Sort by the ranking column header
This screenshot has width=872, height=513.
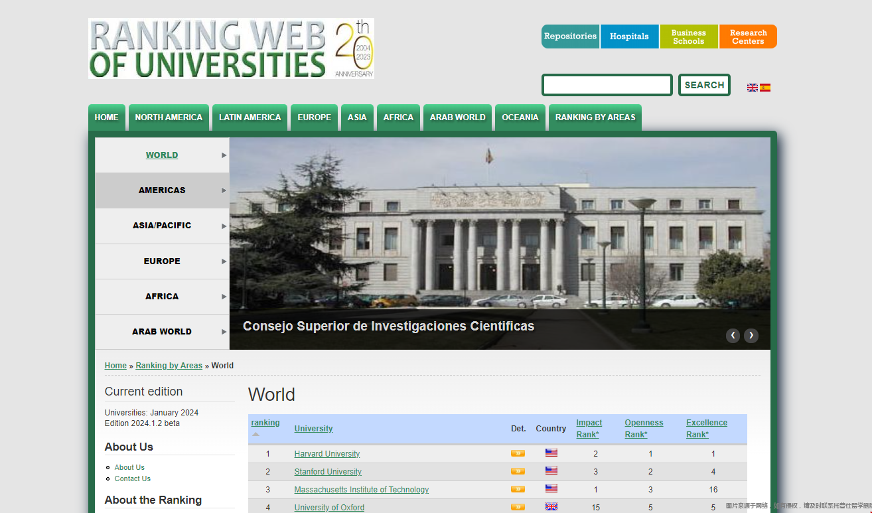pos(265,423)
